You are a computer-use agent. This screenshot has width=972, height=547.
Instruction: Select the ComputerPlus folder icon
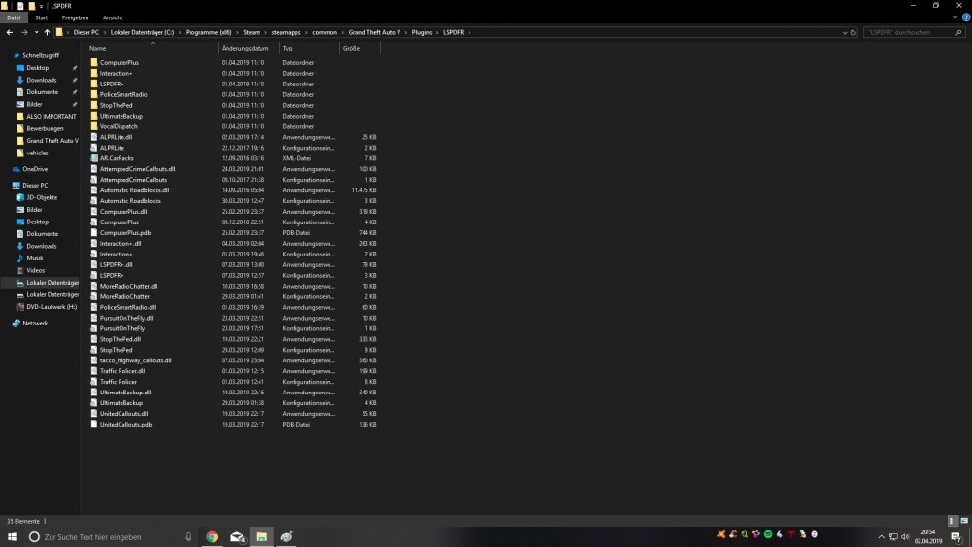coord(94,62)
